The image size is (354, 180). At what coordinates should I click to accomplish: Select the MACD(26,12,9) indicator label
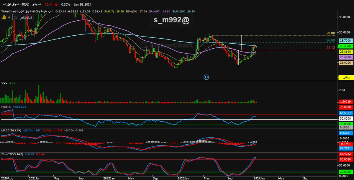pyautogui.click(x=12, y=130)
